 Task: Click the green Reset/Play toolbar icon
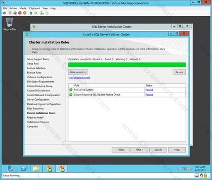coord(36,13)
